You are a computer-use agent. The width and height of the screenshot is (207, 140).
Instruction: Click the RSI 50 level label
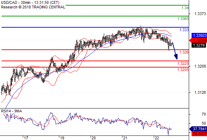click(x=204, y=123)
